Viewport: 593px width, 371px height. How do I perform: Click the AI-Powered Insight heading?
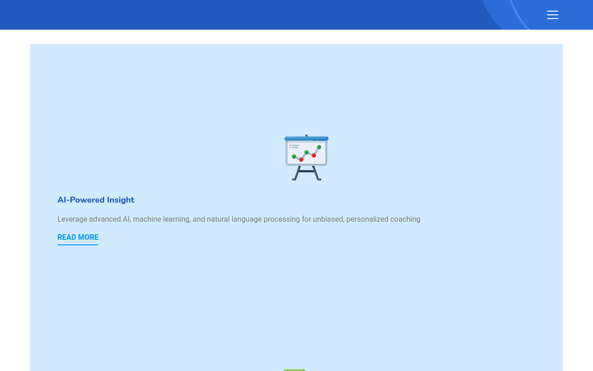[x=96, y=200]
